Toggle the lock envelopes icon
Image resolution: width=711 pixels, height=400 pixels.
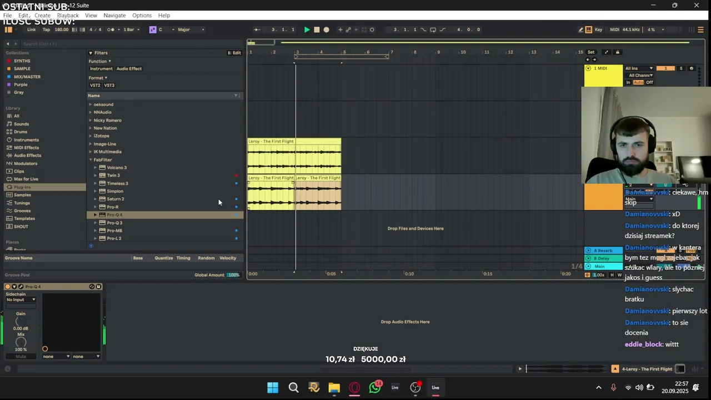pyautogui.click(x=617, y=52)
